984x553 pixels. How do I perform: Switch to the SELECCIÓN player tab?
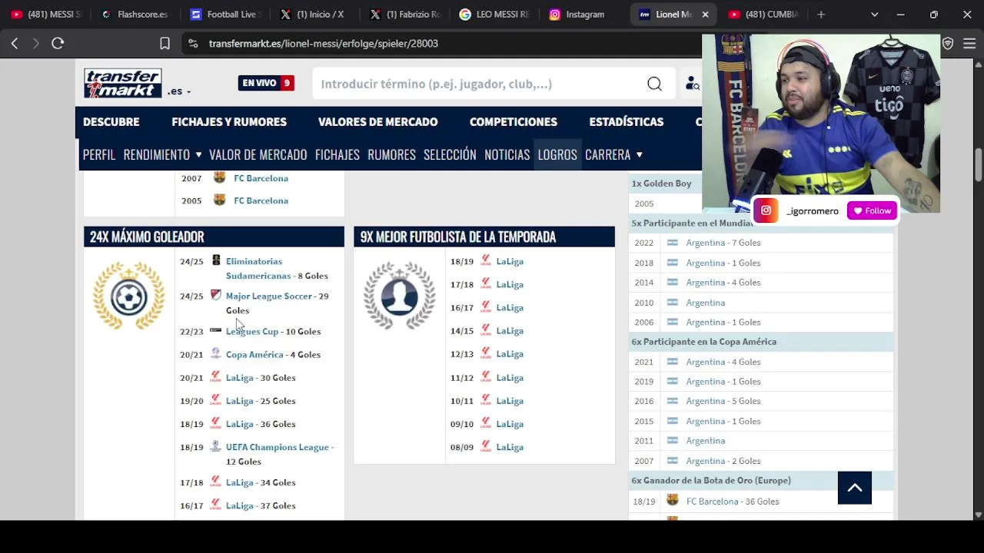tap(450, 154)
